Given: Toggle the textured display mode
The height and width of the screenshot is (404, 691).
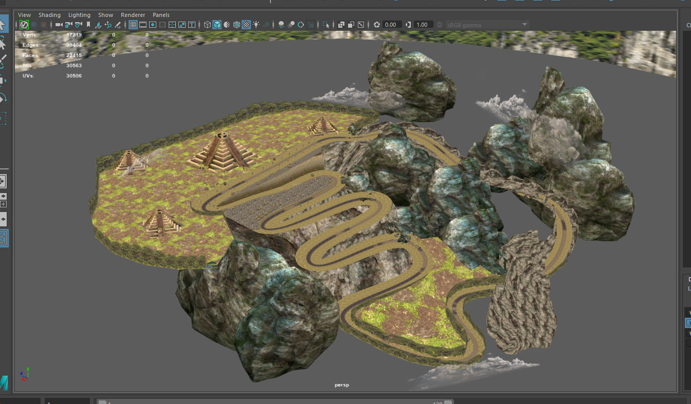Looking at the screenshot, I should [x=246, y=25].
